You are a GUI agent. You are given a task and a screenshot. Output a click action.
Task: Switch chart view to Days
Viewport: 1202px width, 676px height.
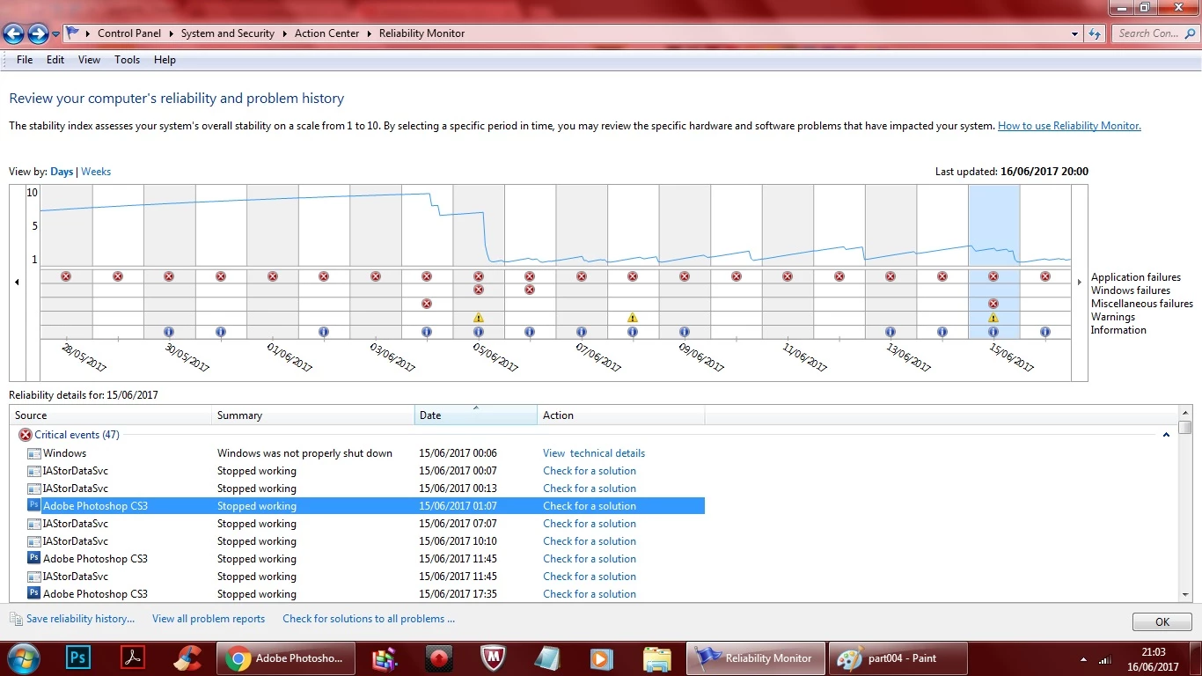(62, 172)
